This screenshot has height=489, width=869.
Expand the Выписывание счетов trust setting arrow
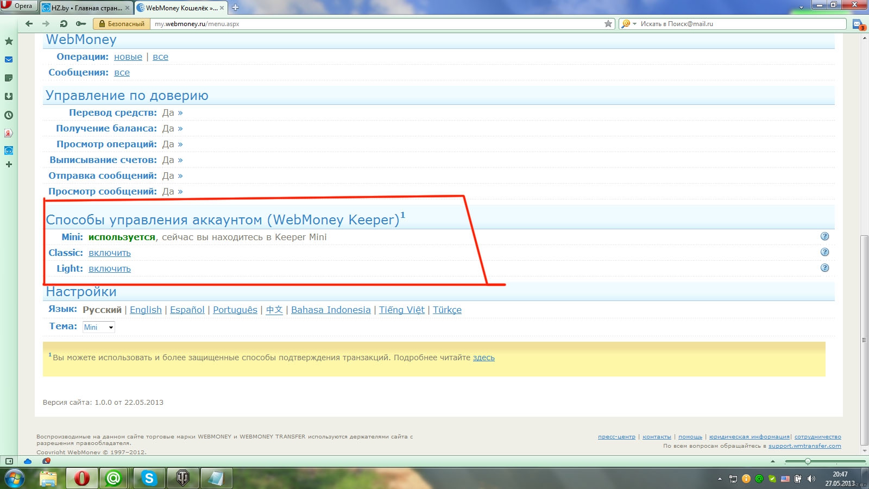180,160
